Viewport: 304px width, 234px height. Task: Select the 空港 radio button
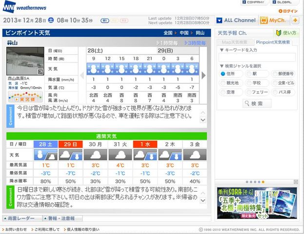(223, 92)
